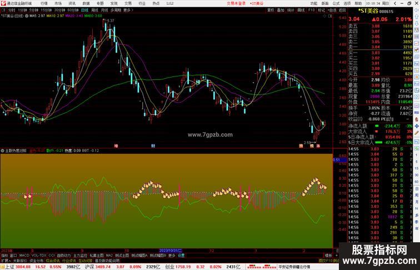Click the top blue left arrow sidebar icon

click(417, 11)
